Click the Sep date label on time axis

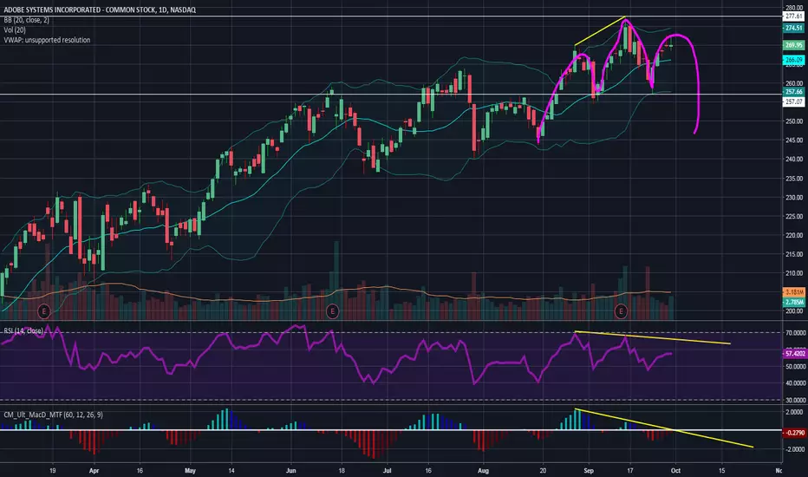[589, 471]
